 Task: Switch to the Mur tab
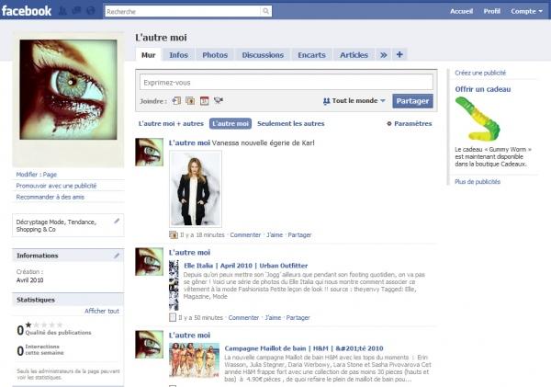point(148,55)
